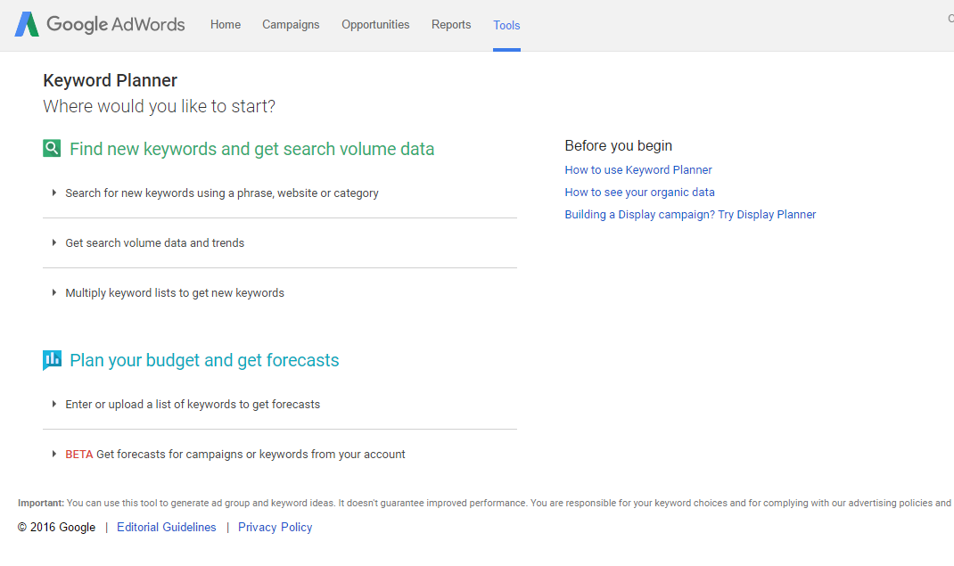Open 'How to see your organic data' link
The image size is (954, 566).
click(639, 193)
